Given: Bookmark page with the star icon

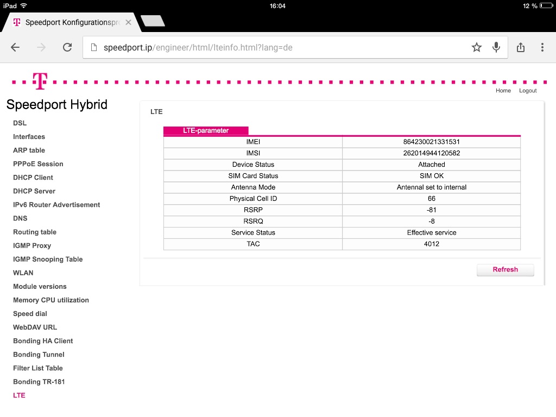Looking at the screenshot, I should click(x=477, y=47).
